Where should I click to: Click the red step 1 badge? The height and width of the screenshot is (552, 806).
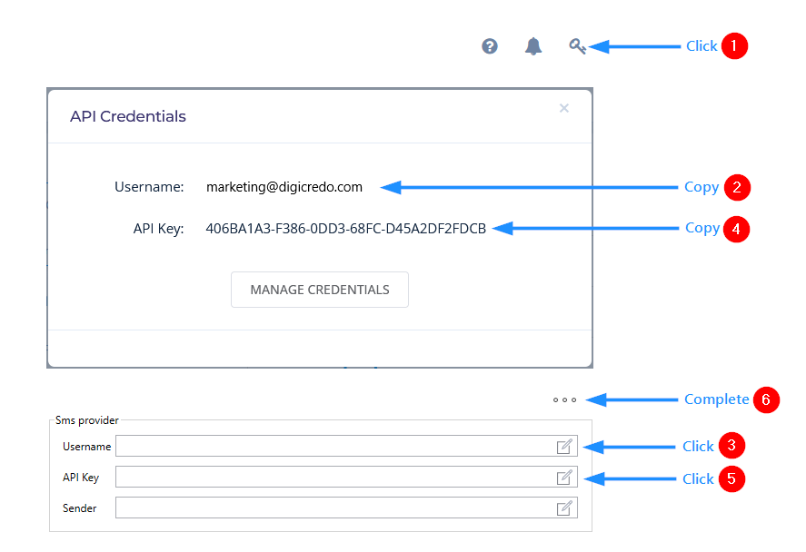(x=734, y=46)
